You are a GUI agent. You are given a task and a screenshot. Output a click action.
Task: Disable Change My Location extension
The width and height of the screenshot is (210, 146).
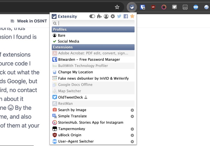pos(93,72)
